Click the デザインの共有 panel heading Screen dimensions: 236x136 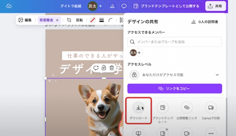(142, 22)
